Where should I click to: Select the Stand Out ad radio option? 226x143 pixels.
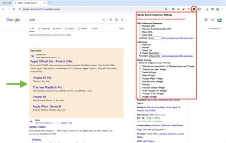[140, 50]
